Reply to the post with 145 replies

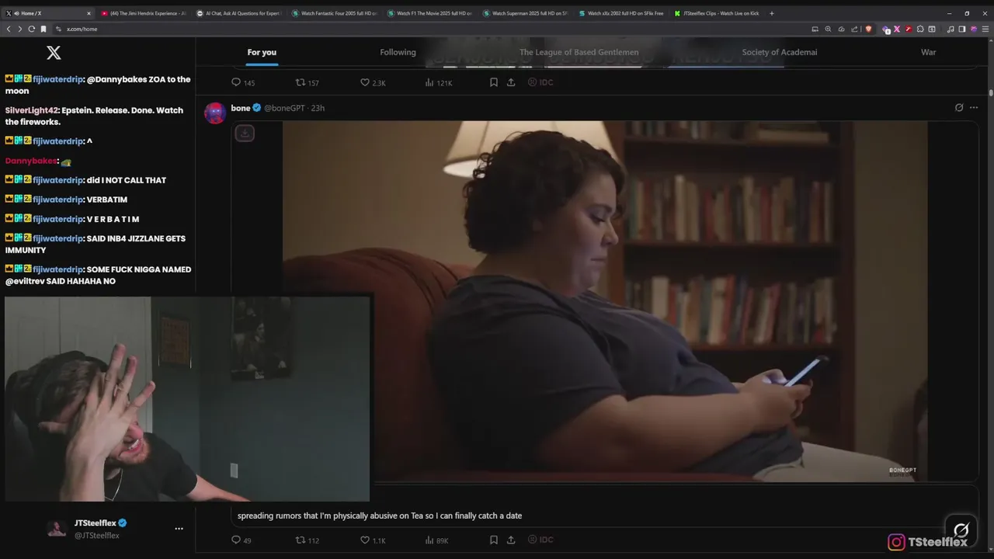coord(243,82)
